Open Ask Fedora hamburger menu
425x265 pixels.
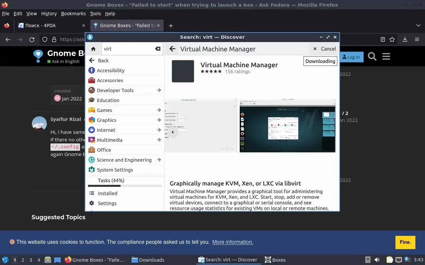coord(386,57)
